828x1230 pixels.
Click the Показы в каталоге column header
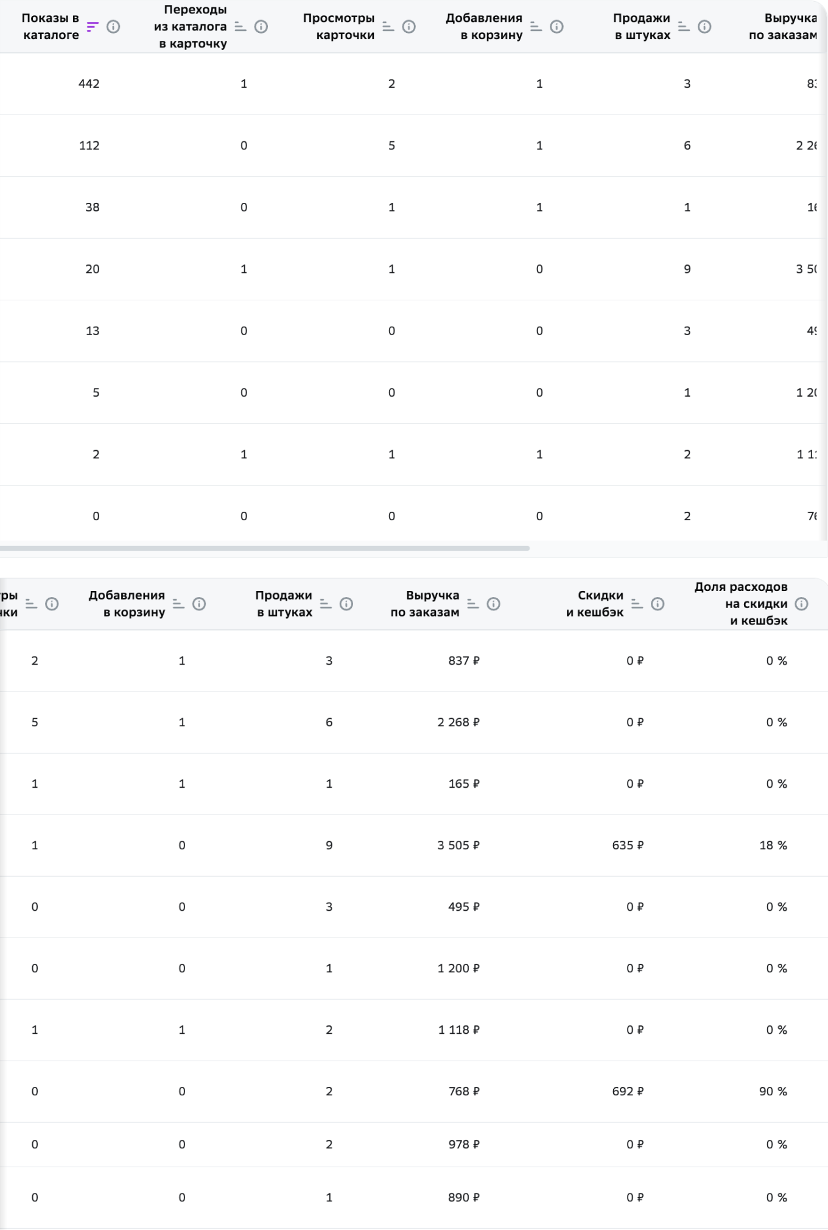(x=51, y=27)
